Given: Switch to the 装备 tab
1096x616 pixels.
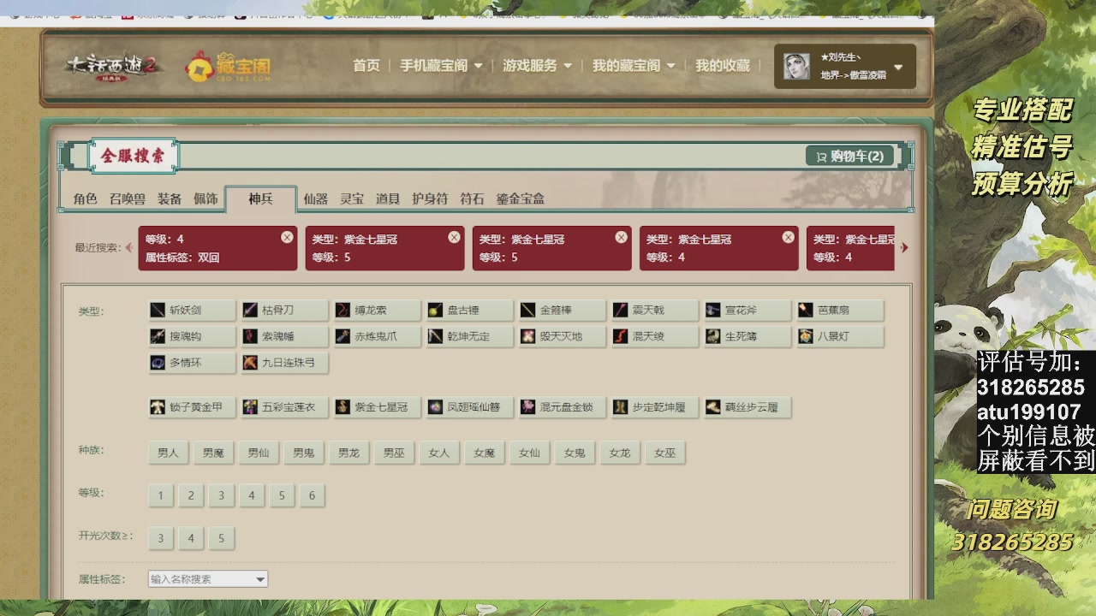Looking at the screenshot, I should point(169,198).
